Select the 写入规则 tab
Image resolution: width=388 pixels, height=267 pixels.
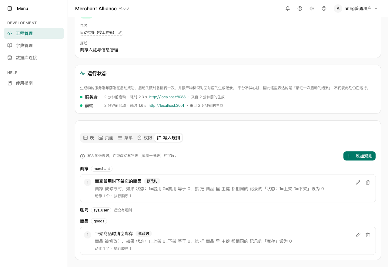coord(168,138)
